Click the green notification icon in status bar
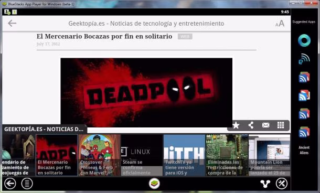The height and width of the screenshot is (193, 320). tap(15, 12)
